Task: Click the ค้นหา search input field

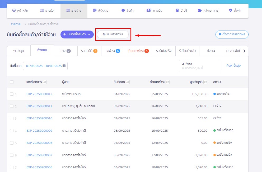Action: (199, 66)
